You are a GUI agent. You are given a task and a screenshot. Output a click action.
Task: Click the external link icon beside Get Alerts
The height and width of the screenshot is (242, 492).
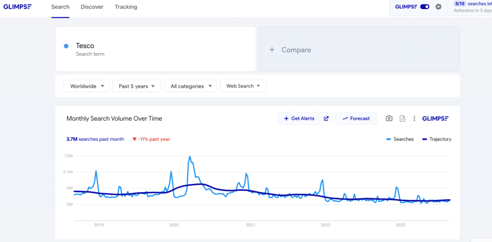pyautogui.click(x=326, y=118)
